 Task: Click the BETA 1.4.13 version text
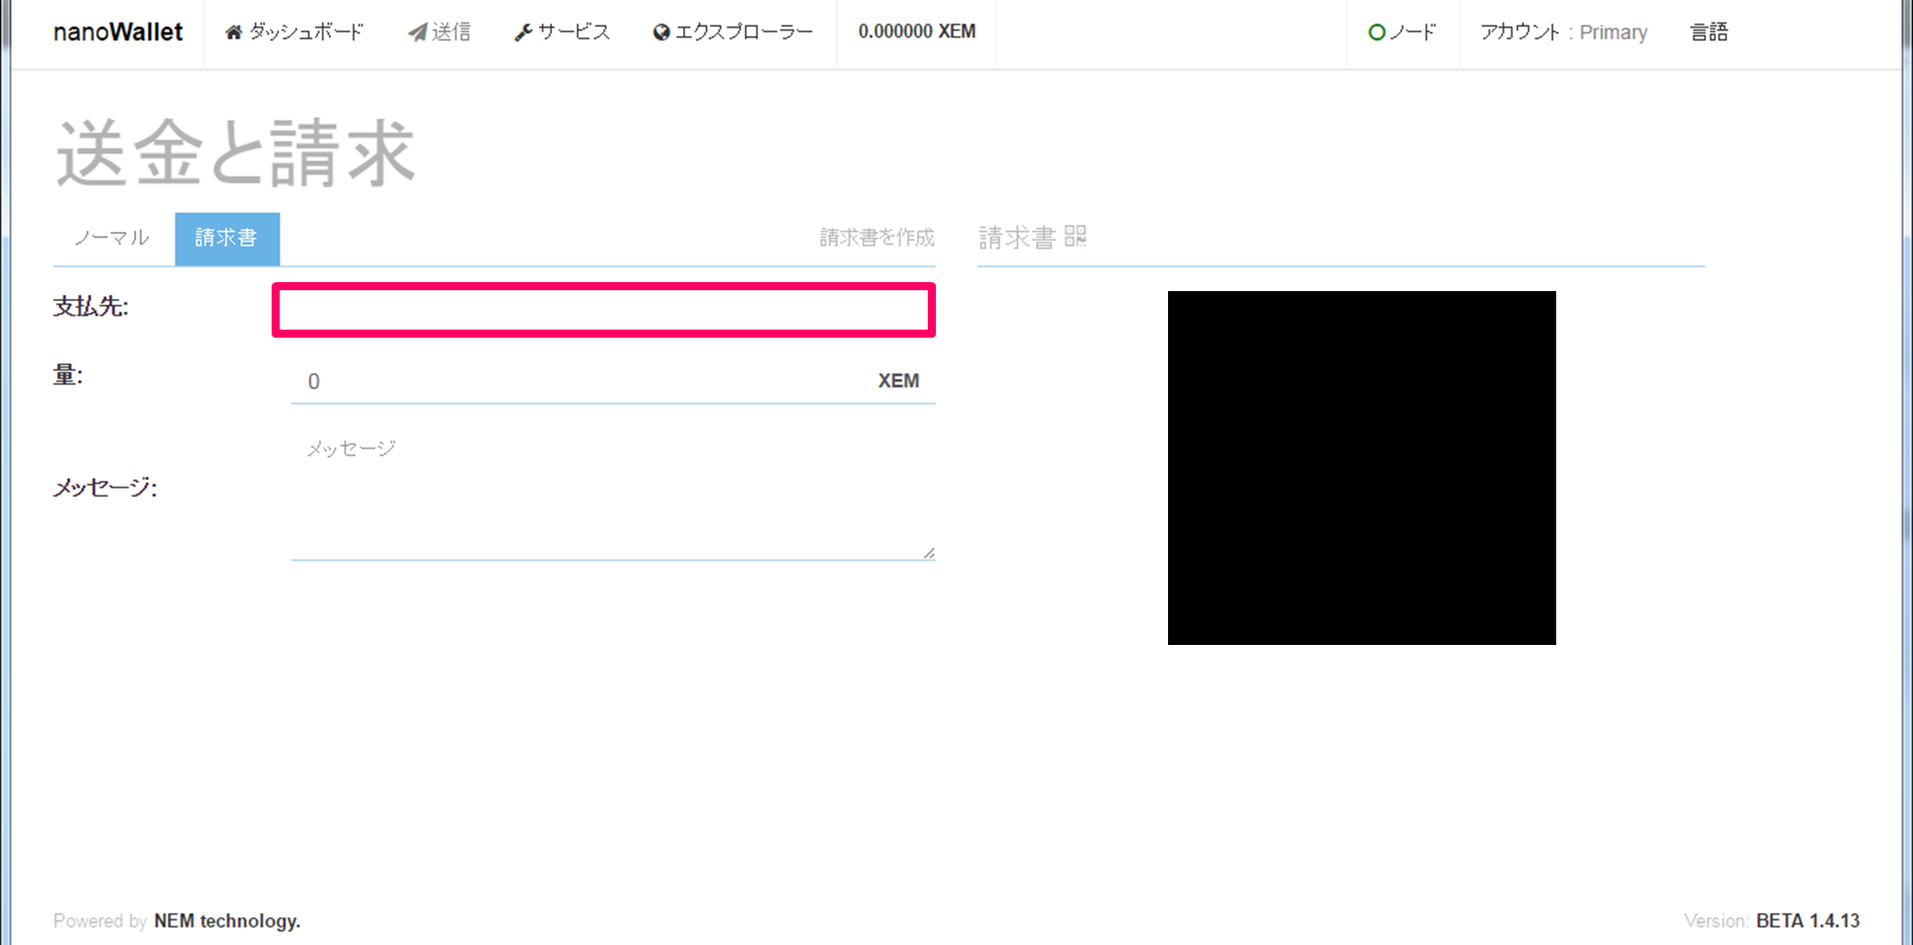1808,921
